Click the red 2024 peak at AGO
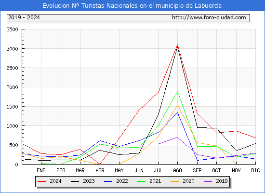Screen dimensions: 265x193 click(x=177, y=45)
